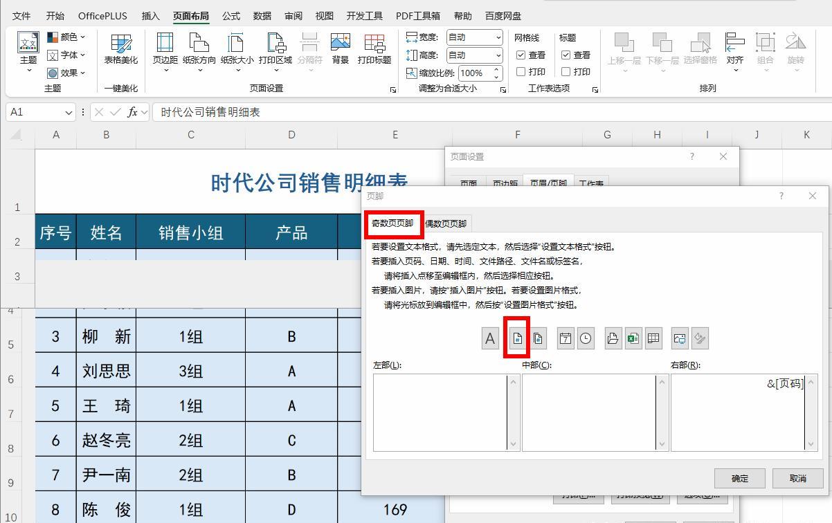The width and height of the screenshot is (832, 523).
Task: Expand the Name Box dropdown arrow
Action: tap(69, 112)
